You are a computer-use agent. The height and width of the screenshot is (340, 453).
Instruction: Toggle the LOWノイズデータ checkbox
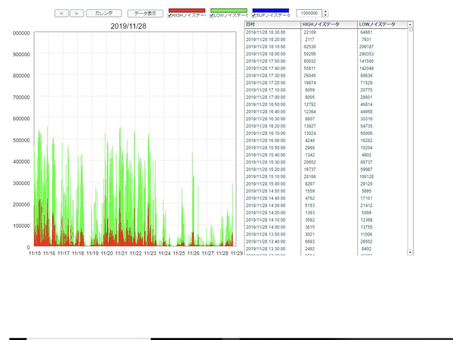click(x=211, y=15)
